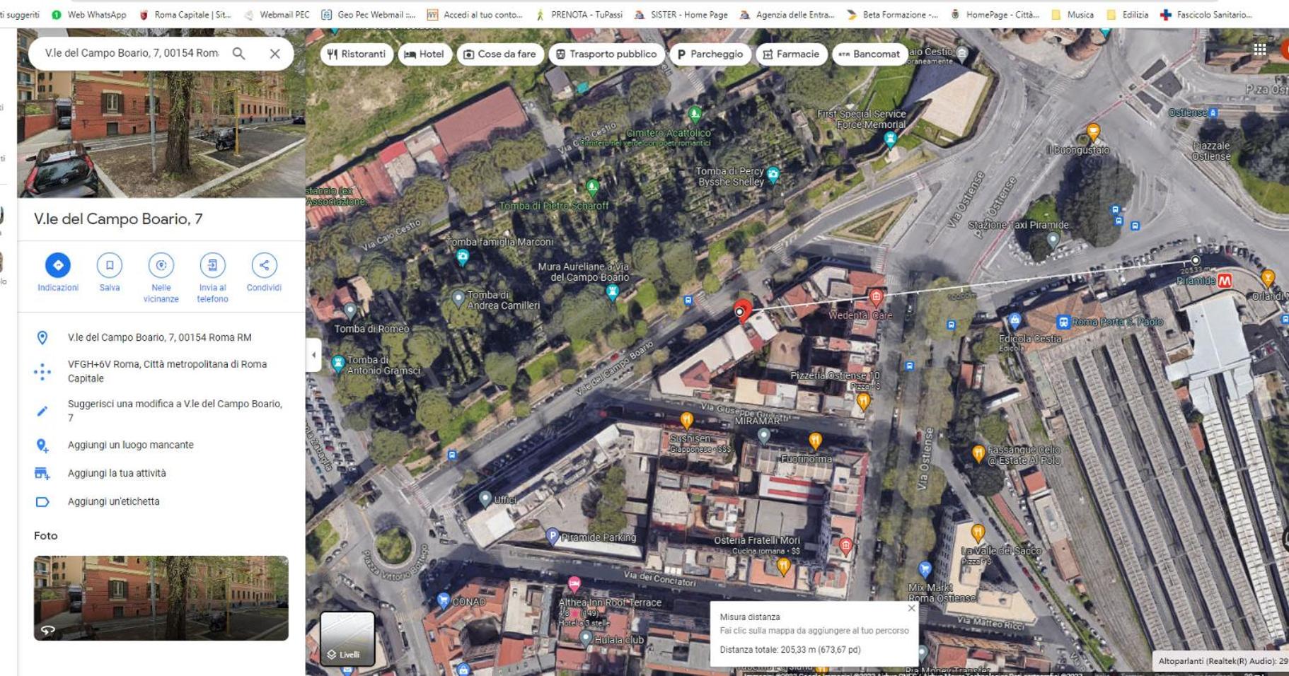Click the search magnifier icon
The width and height of the screenshot is (1289, 676).
(x=239, y=54)
